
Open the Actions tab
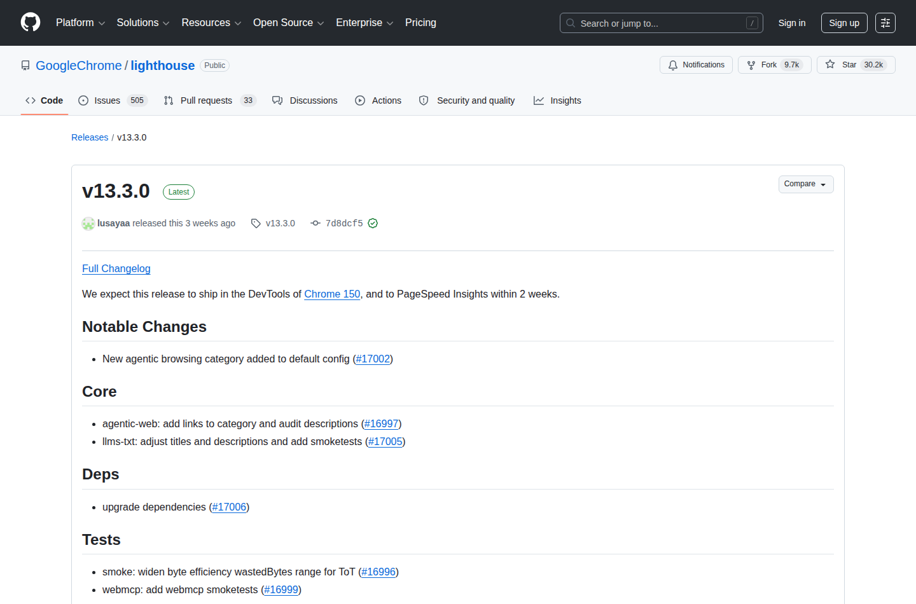coord(378,100)
